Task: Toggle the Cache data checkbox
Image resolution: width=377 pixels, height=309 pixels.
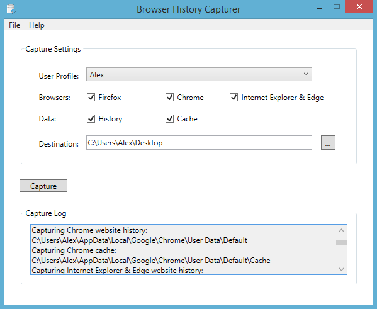Action: [169, 119]
